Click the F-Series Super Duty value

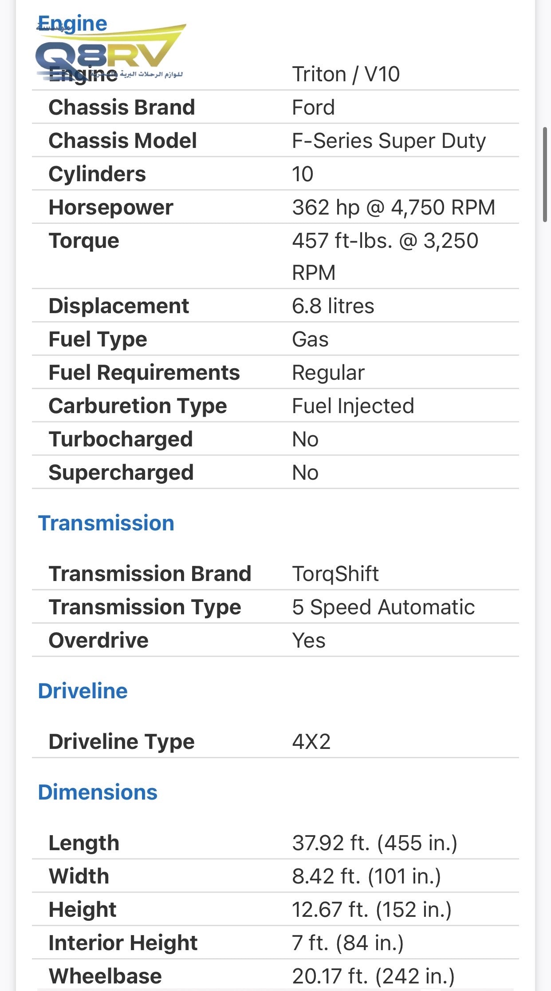[389, 140]
